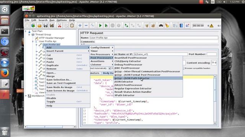Expand the Listener submenu
Screen dimensions: 245x137
tap(101, 65)
